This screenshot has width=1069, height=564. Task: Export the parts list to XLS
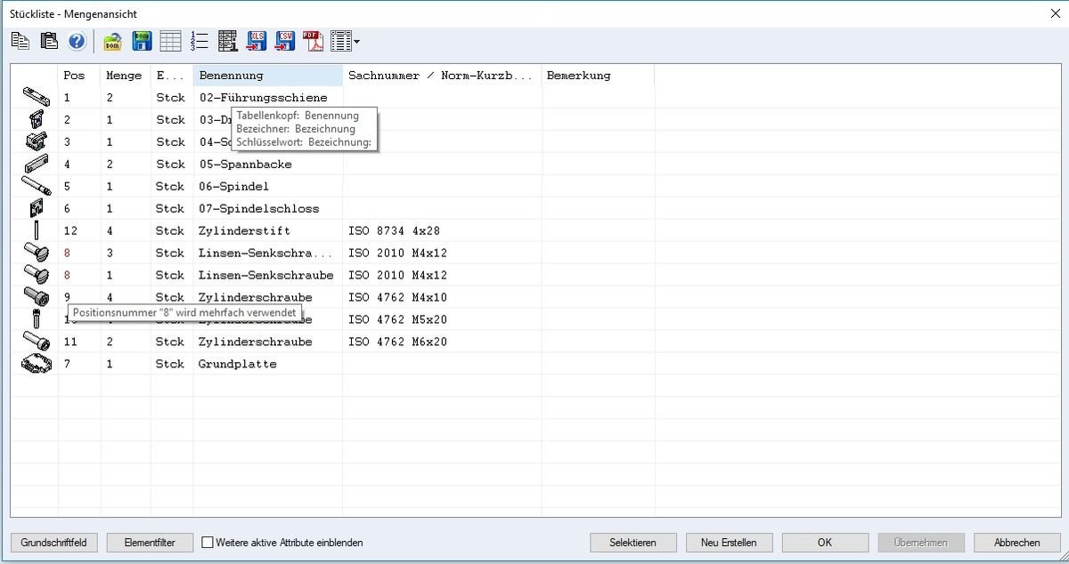257,41
